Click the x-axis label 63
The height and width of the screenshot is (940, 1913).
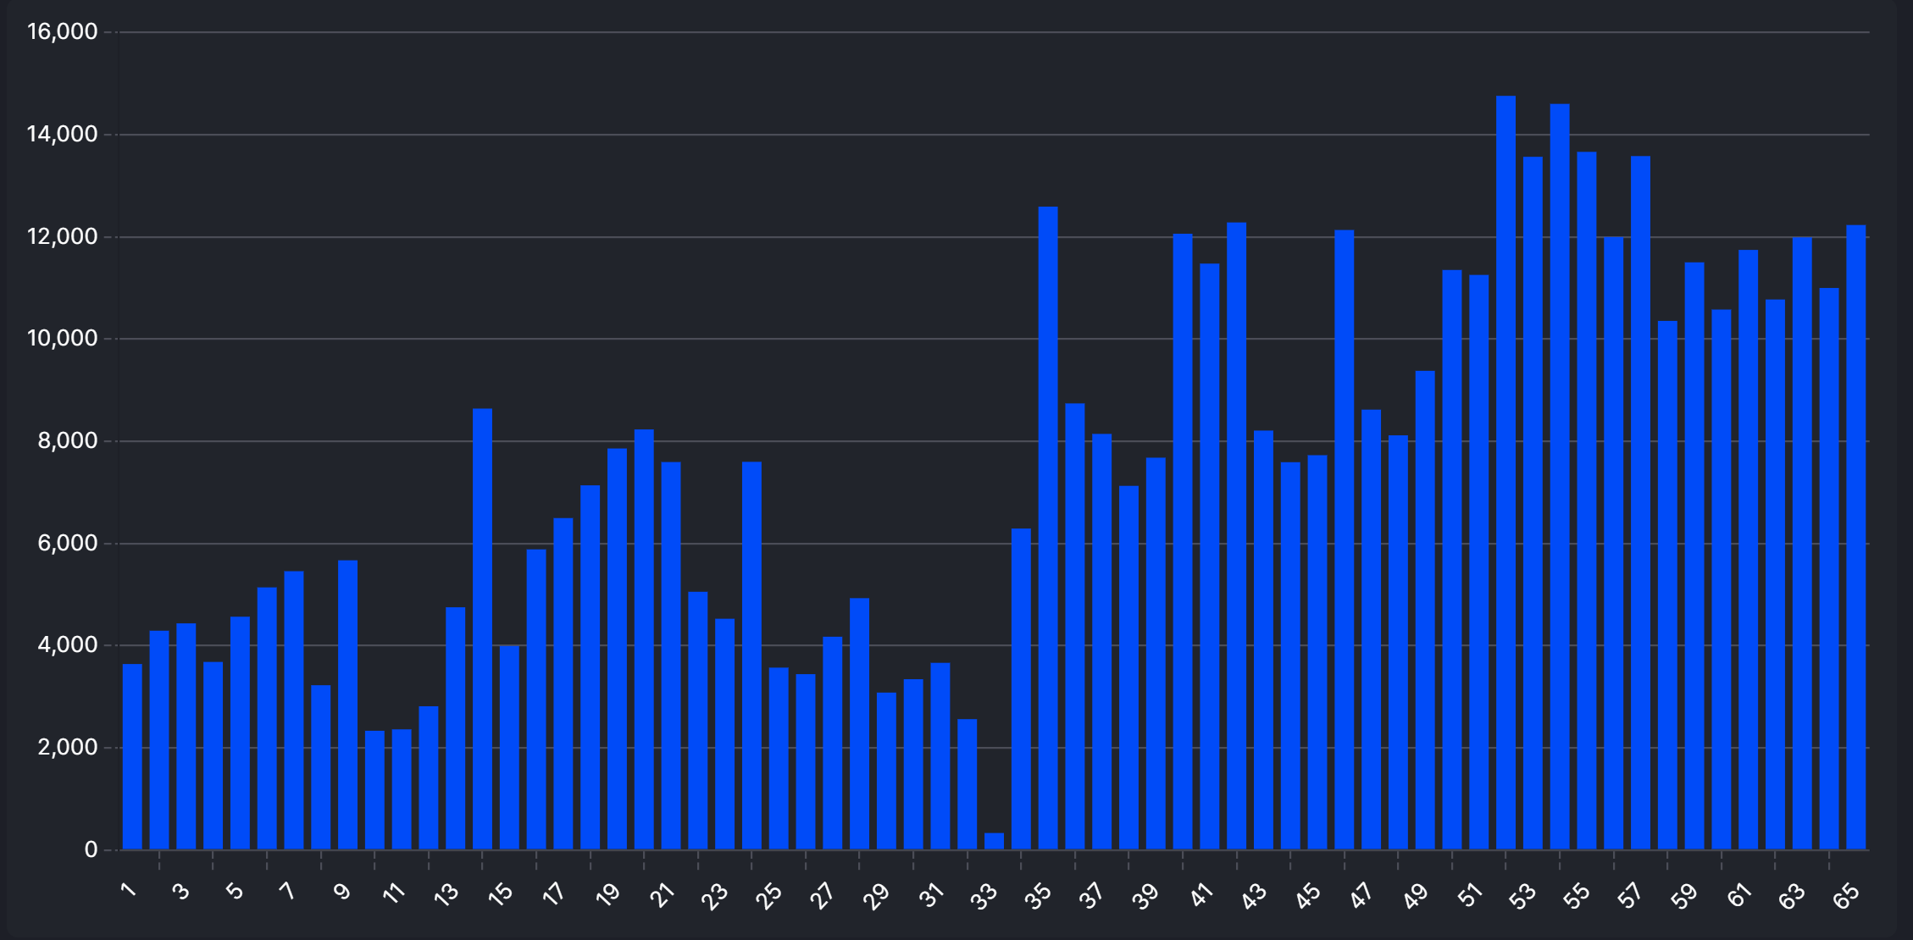1792,896
